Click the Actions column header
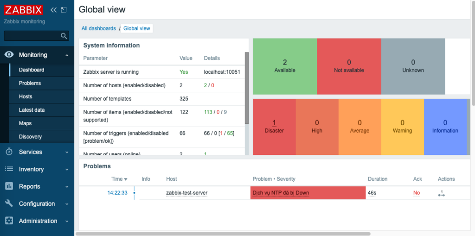 pos(446,179)
